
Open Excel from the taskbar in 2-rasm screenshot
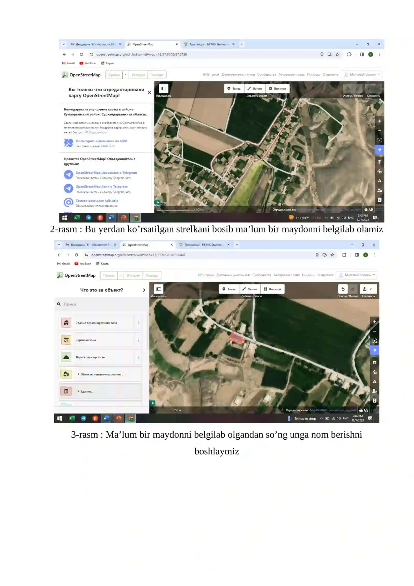tap(77, 218)
